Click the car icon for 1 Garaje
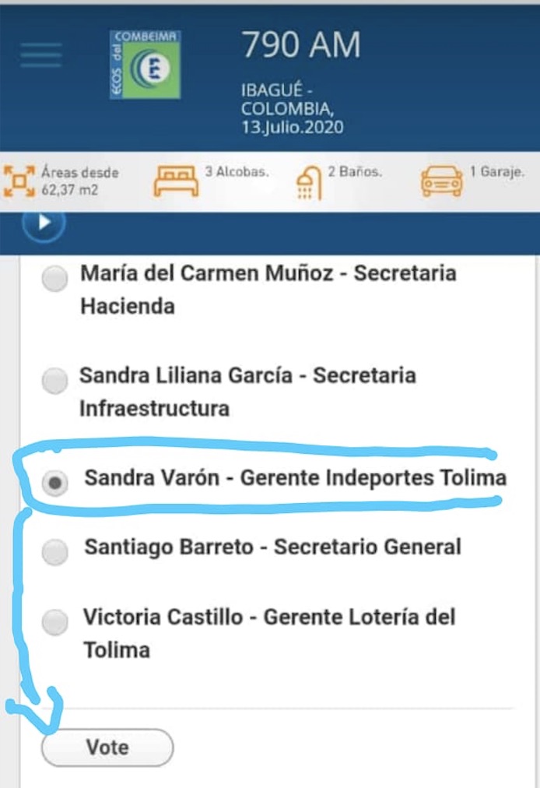The width and height of the screenshot is (540, 788). coord(441,181)
